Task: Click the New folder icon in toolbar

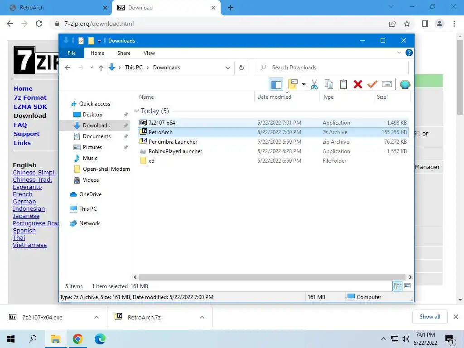Action: [293, 84]
